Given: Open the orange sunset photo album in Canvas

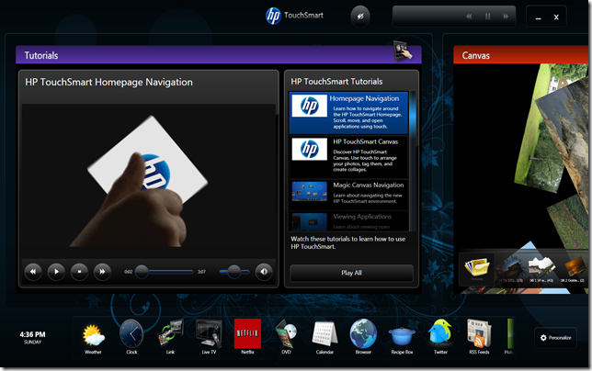Looking at the screenshot, I should [575, 268].
